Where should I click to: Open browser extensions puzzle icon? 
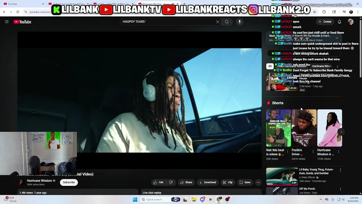324,12
